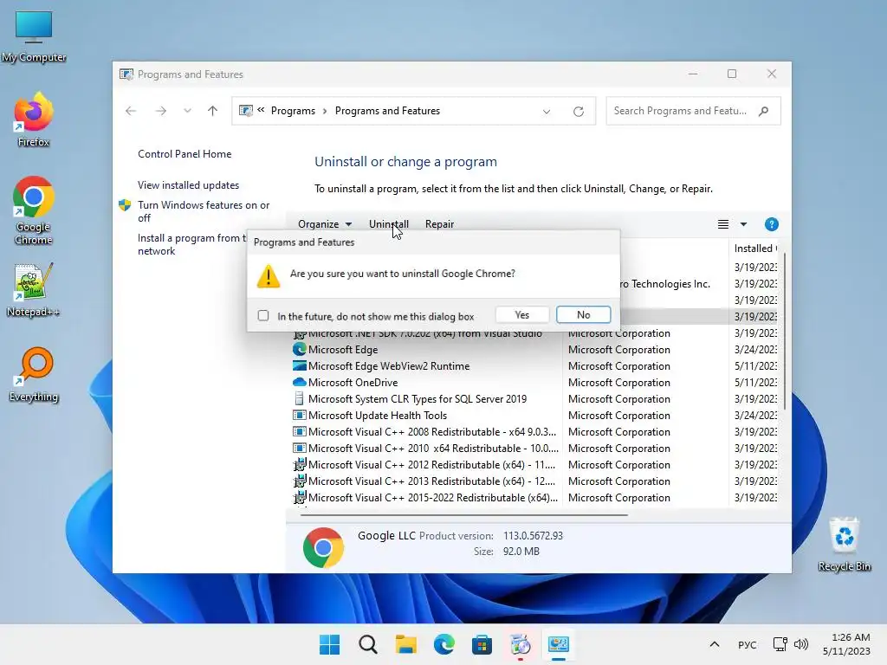
Task: Select Microsoft OneDrive in the list
Action: [353, 382]
